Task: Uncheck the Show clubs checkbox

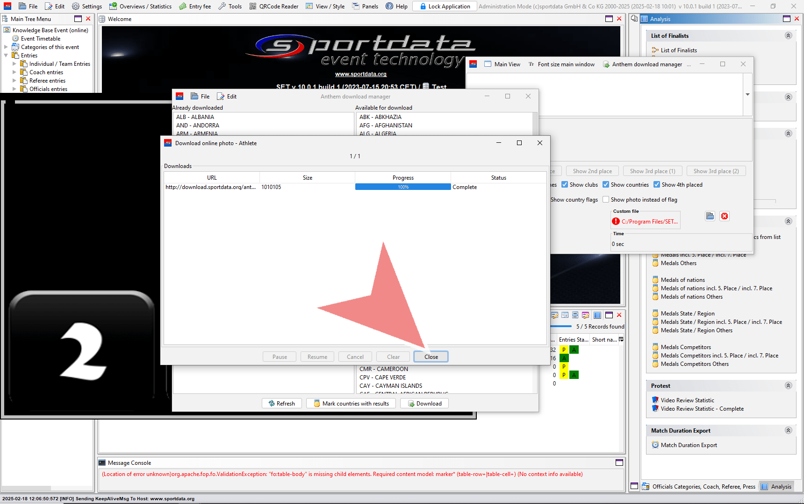Action: point(565,185)
